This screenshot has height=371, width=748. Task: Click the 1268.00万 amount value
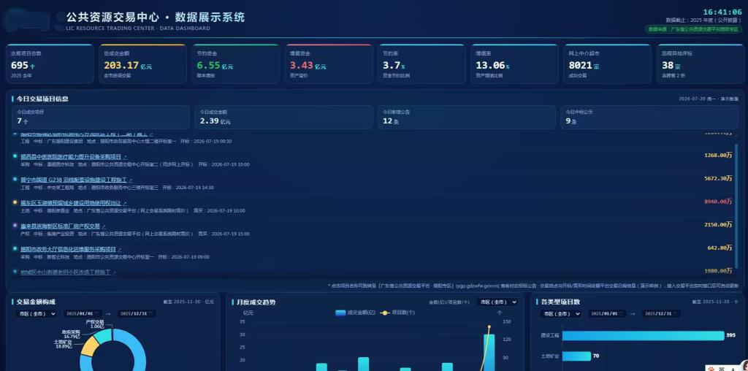[x=718, y=155]
